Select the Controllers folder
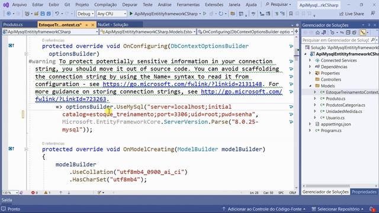Screen dimensions: 379x213 pyautogui.click(x=330, y=79)
